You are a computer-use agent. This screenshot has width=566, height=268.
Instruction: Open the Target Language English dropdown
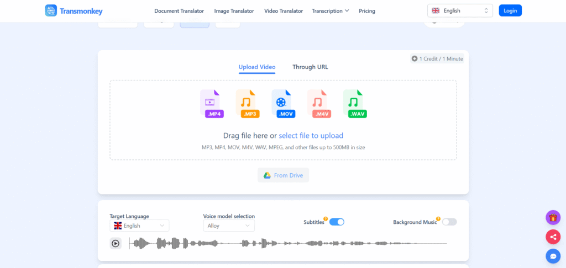(x=139, y=226)
